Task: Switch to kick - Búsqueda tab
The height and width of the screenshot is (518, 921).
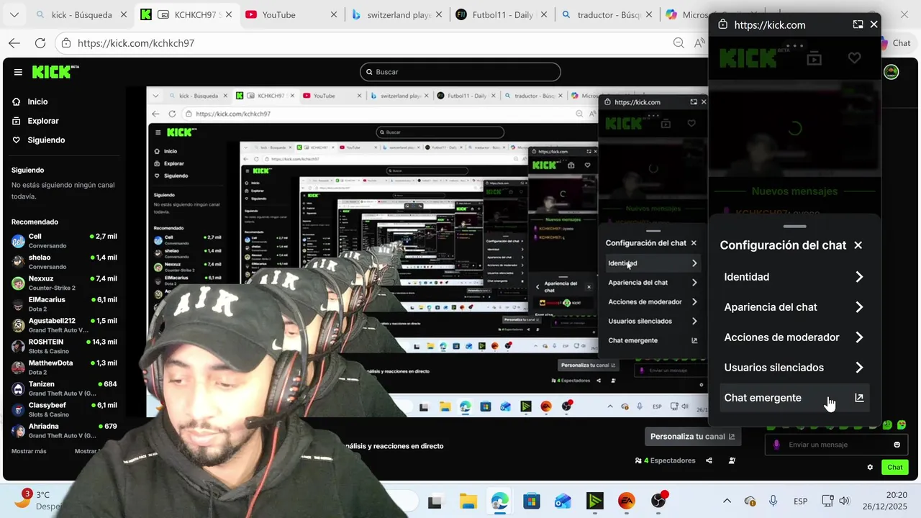Action: 82,14
